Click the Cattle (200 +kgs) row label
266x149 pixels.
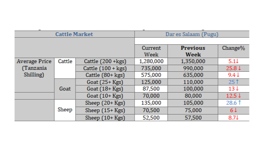pos(105,62)
